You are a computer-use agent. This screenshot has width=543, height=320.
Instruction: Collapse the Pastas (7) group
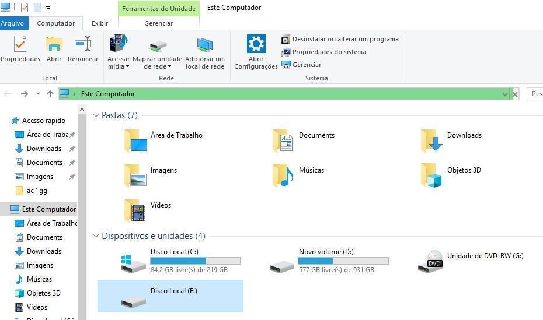pyautogui.click(x=96, y=115)
